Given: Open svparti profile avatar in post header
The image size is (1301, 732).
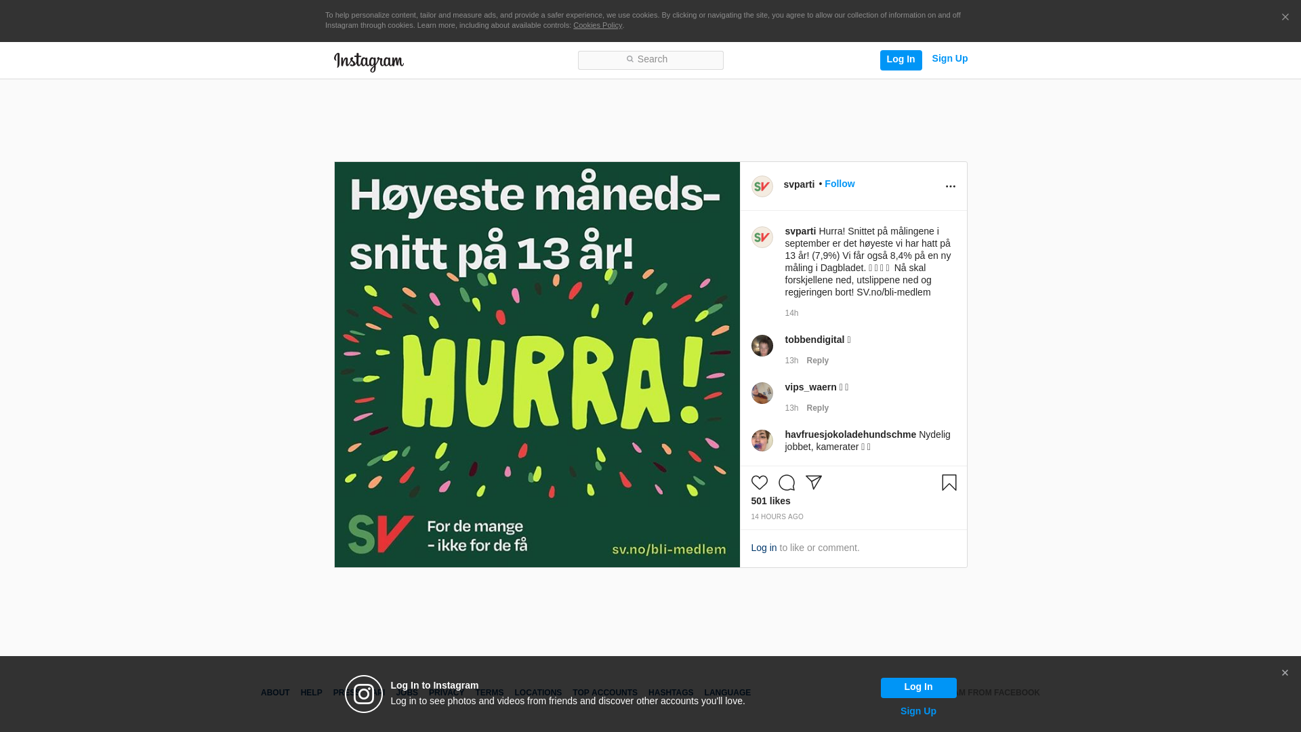Looking at the screenshot, I should coord(762,186).
